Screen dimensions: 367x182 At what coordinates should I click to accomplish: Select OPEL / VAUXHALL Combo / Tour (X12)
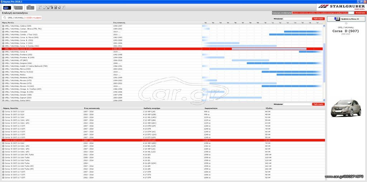click(162, 34)
